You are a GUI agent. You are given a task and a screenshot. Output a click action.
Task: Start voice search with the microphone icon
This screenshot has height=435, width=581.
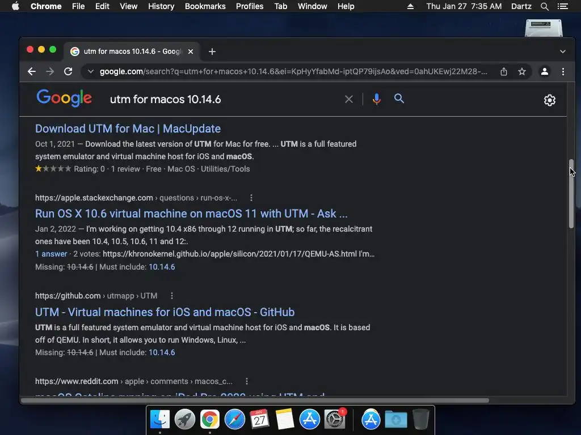[x=377, y=99]
